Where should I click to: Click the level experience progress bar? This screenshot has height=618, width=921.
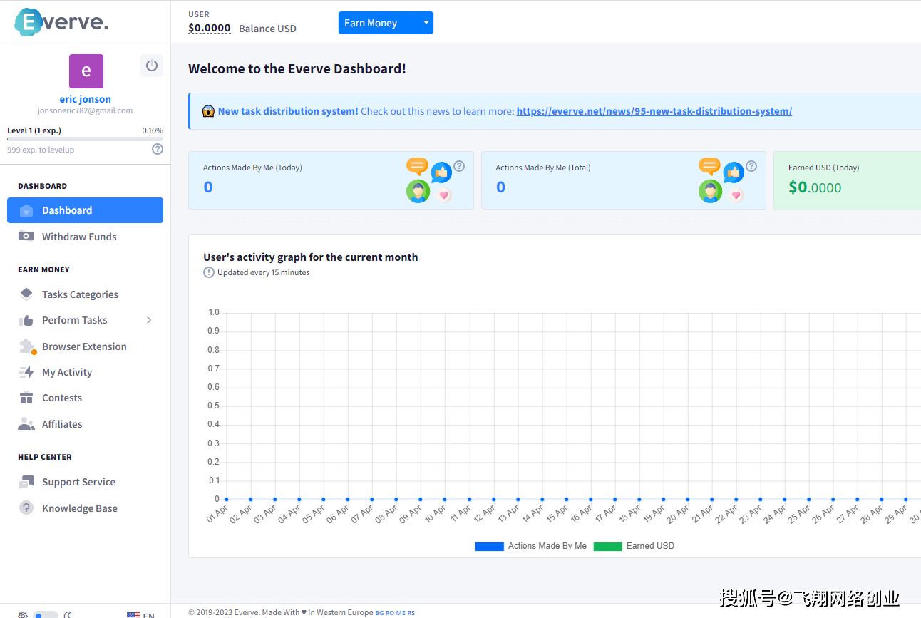[85, 139]
